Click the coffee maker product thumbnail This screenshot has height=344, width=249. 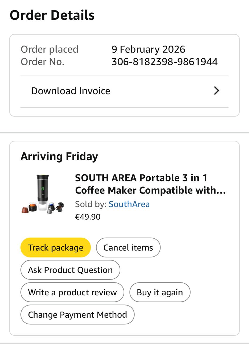click(43, 194)
